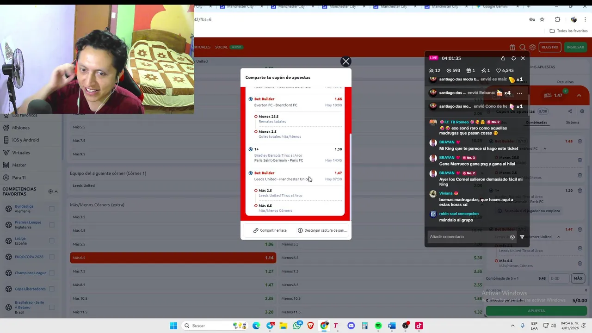Viewport: 592px width, 333px height.
Task: Delete the 1.65 Bet Builder selection
Action: click(x=580, y=142)
